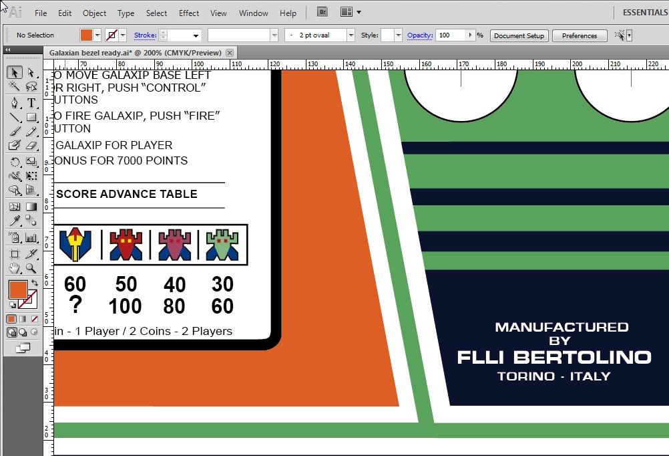
Task: Click the Preferences button
Action: click(580, 35)
